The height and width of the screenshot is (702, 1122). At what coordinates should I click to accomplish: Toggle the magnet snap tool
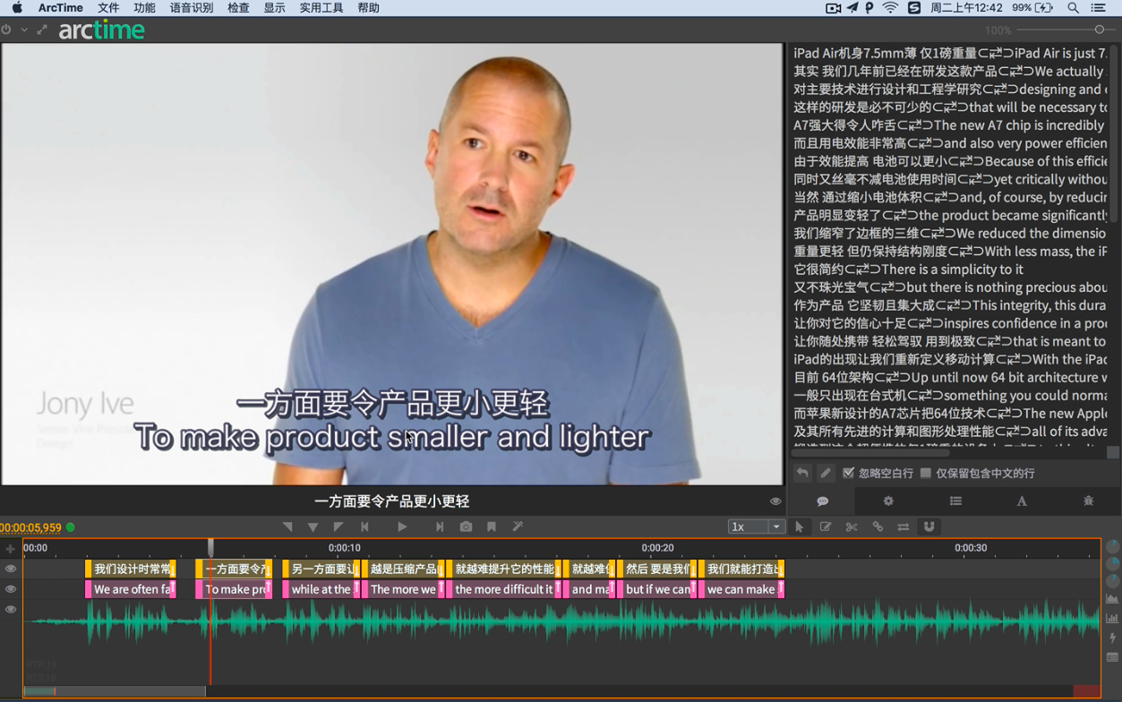pos(929,527)
